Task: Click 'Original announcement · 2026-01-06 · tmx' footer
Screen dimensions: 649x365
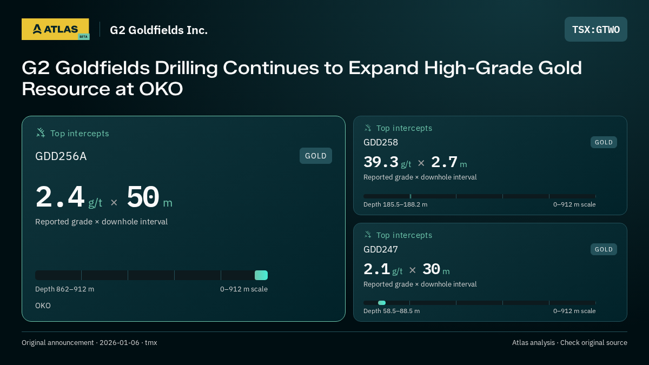Action: click(89, 343)
